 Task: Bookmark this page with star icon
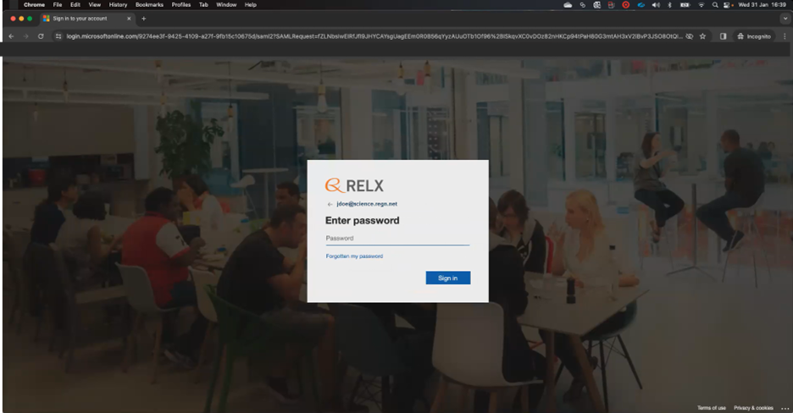702,36
